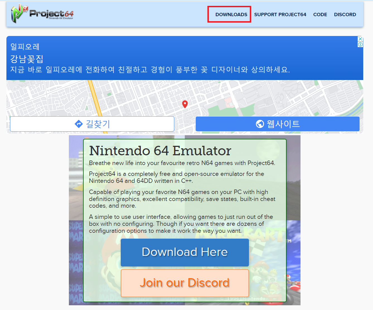Click the 'A simple to use user interface' paragraph
The width and height of the screenshot is (373, 310).
click(181, 224)
